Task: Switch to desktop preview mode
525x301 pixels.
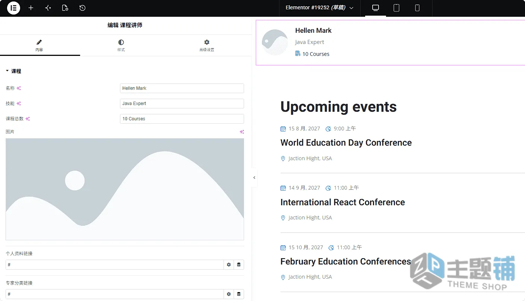Action: tap(376, 8)
